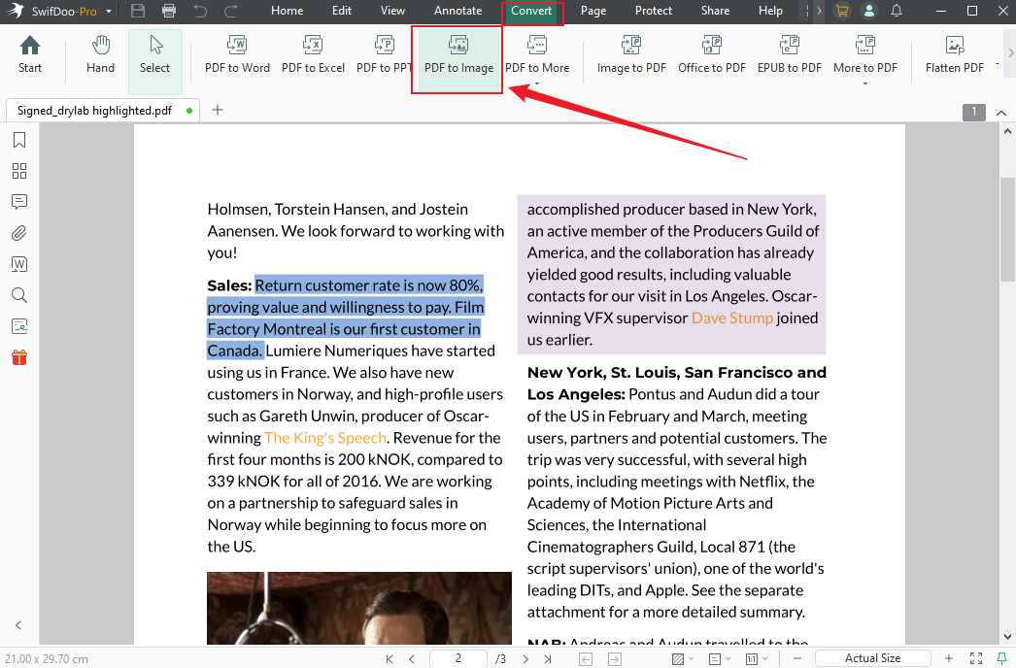Enter full screen mode from the status bar

point(976,658)
